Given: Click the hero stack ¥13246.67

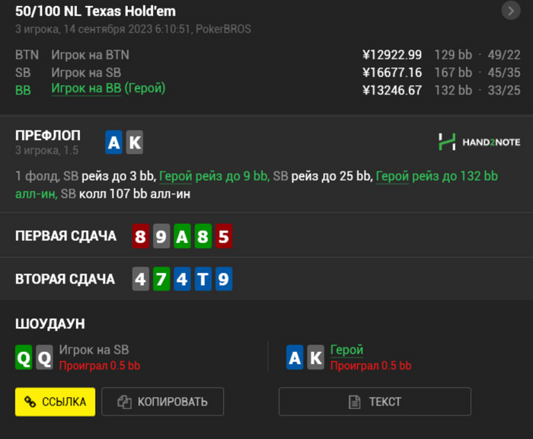Looking at the screenshot, I should 392,90.
